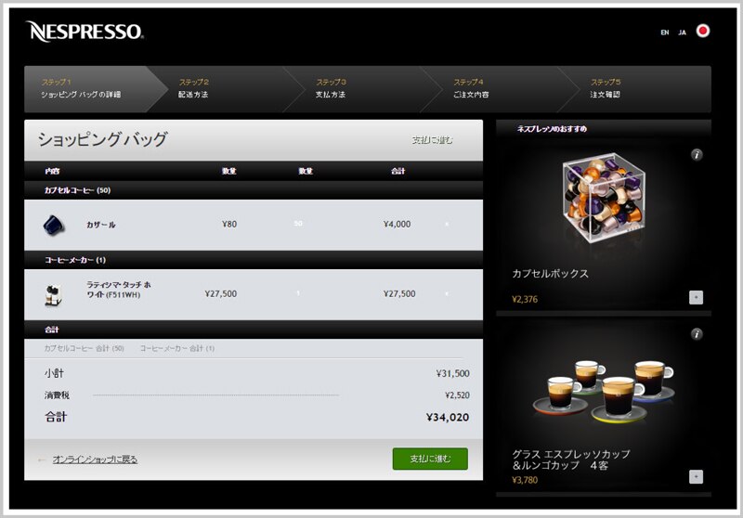The width and height of the screenshot is (743, 518).
Task: Change quantity of カザール capsules
Action: (x=298, y=224)
